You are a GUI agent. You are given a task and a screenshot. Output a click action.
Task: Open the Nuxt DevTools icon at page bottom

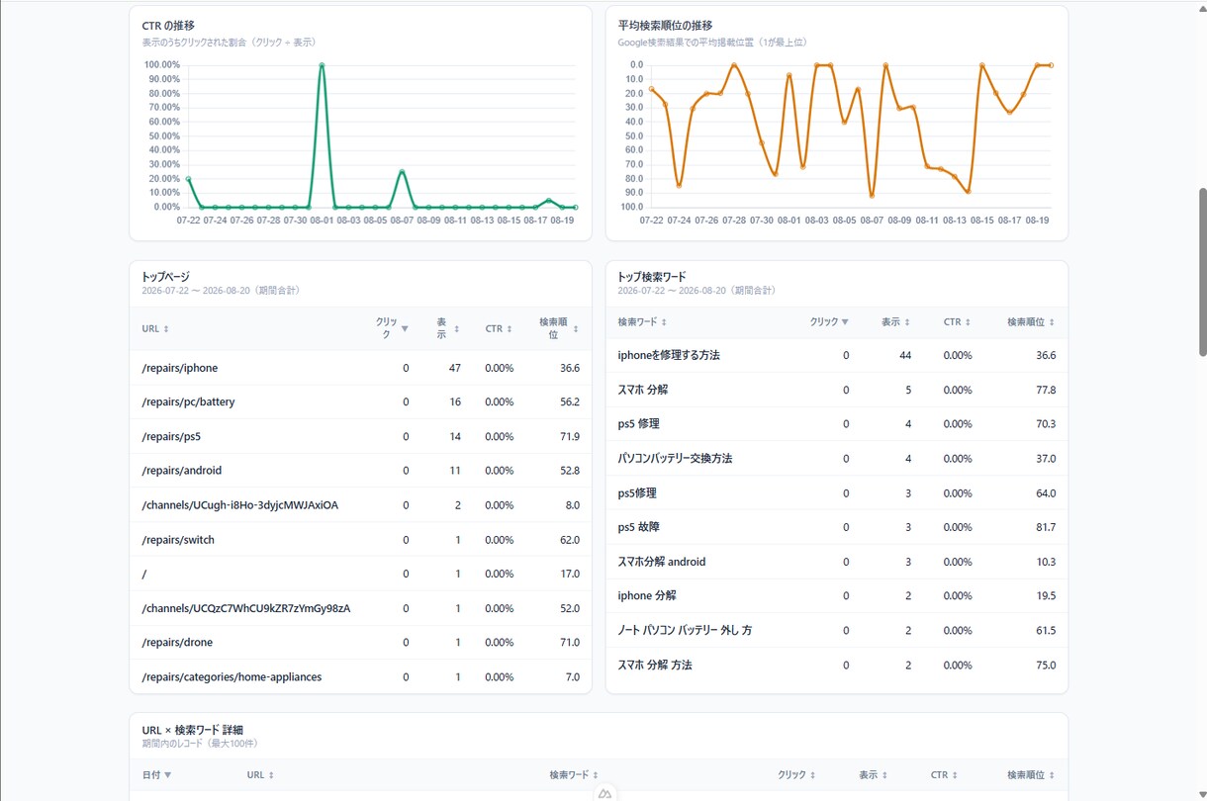point(604,793)
